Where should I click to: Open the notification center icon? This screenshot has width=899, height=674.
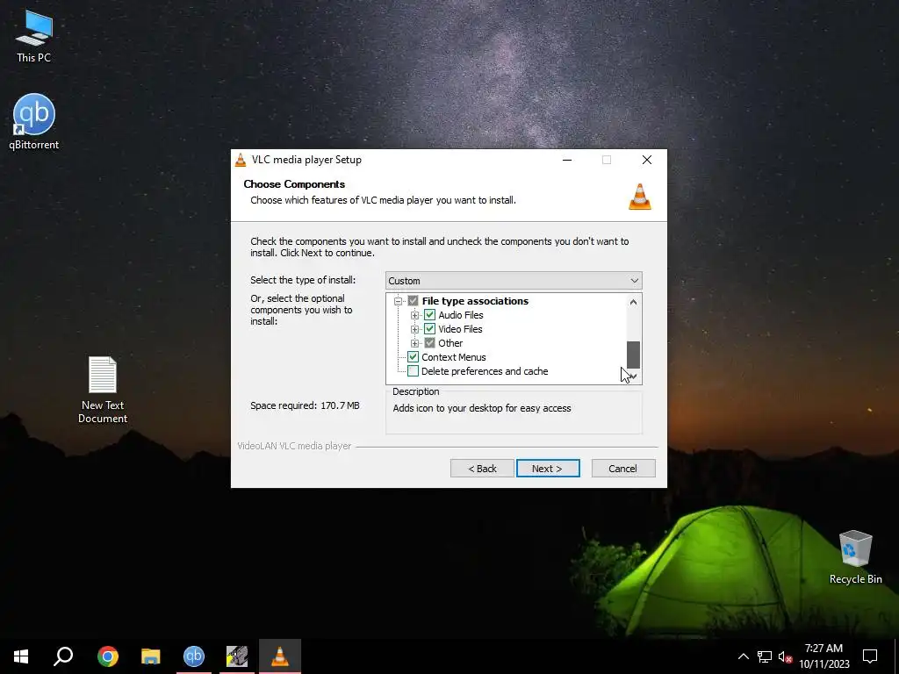click(x=870, y=656)
